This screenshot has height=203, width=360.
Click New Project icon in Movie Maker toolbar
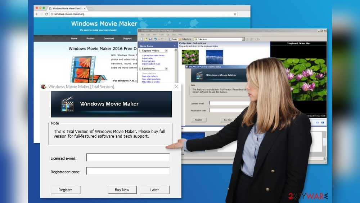pos(141,39)
